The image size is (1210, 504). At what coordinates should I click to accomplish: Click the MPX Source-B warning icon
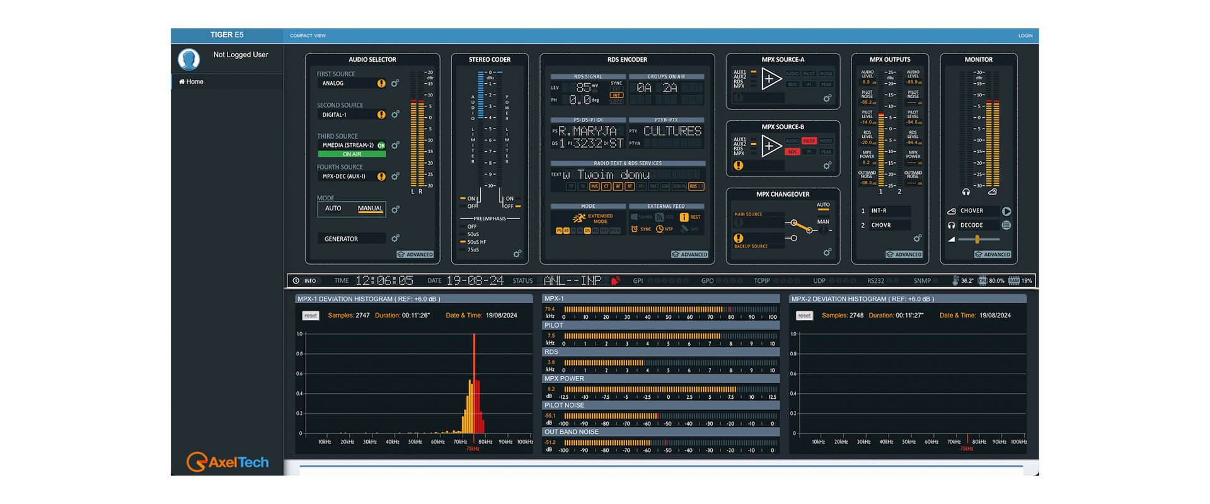pyautogui.click(x=738, y=166)
